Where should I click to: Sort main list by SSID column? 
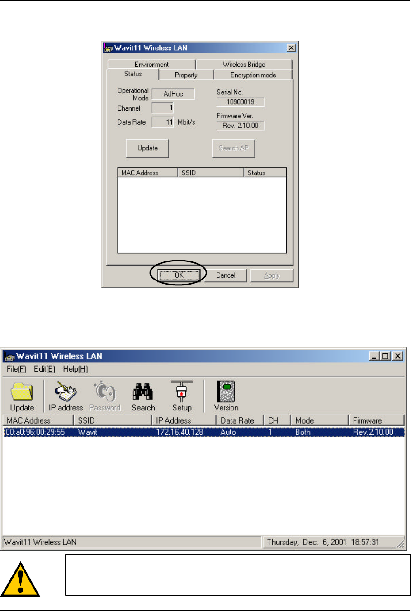[112, 420]
